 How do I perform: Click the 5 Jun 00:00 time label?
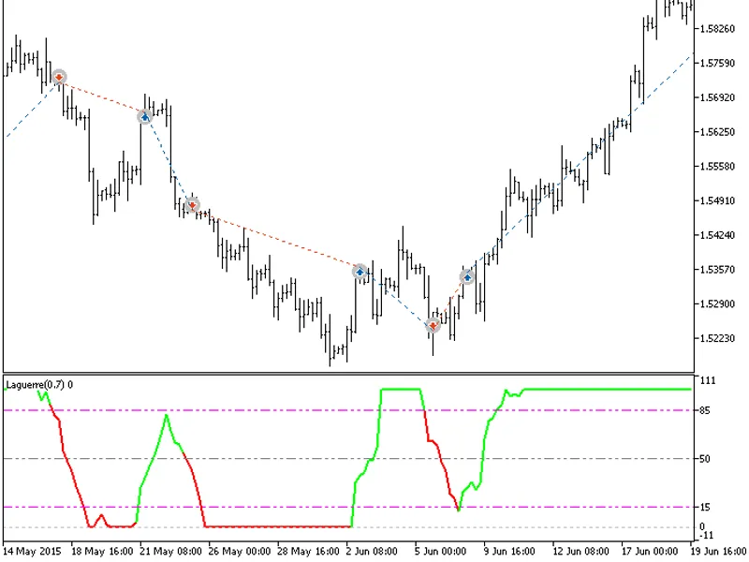click(440, 551)
